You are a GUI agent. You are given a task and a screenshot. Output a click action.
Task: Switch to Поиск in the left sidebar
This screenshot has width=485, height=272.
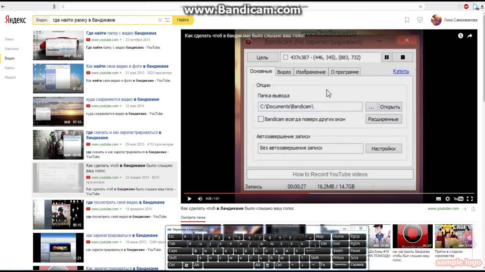pyautogui.click(x=9, y=39)
